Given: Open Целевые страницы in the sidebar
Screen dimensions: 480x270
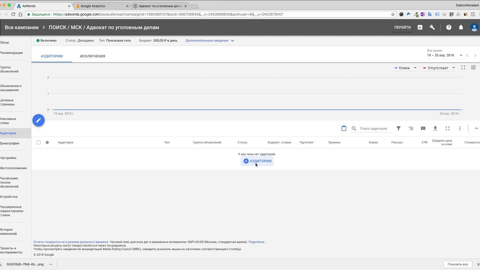Looking at the screenshot, I should pos(7,102).
